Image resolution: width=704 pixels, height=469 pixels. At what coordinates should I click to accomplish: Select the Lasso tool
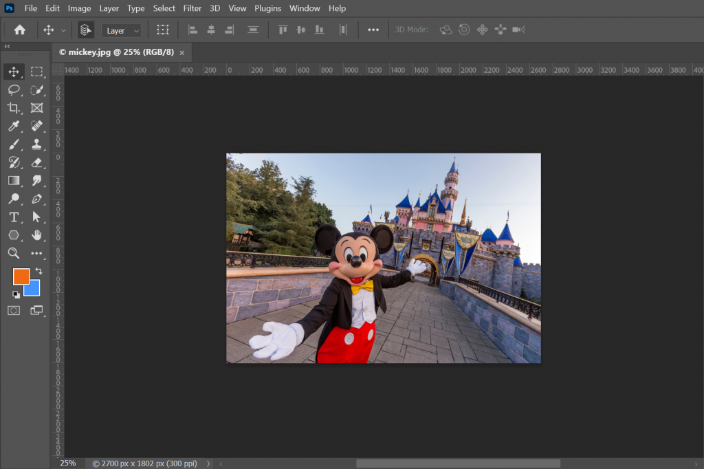[x=14, y=89]
